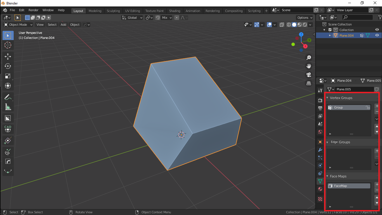Select the Annotate tool
This screenshot has height=215, width=382.
8,97
